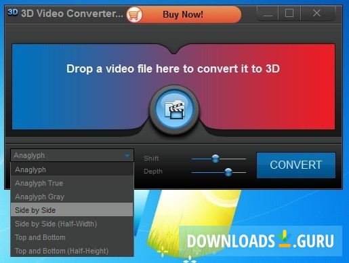This screenshot has height=263, width=349.
Task: Choose Top and Bottom output format
Action: point(72,237)
